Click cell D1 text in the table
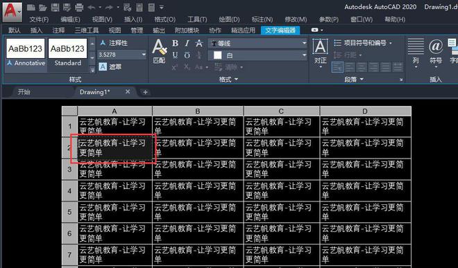Screen dimensions: 458x268 click(x=362, y=126)
